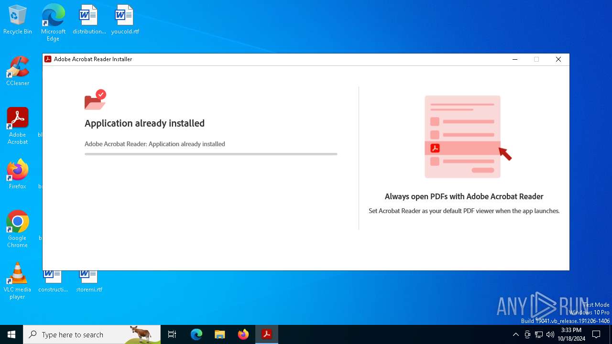This screenshot has width=612, height=344.
Task: Open the clock and date flyout
Action: click(571, 334)
